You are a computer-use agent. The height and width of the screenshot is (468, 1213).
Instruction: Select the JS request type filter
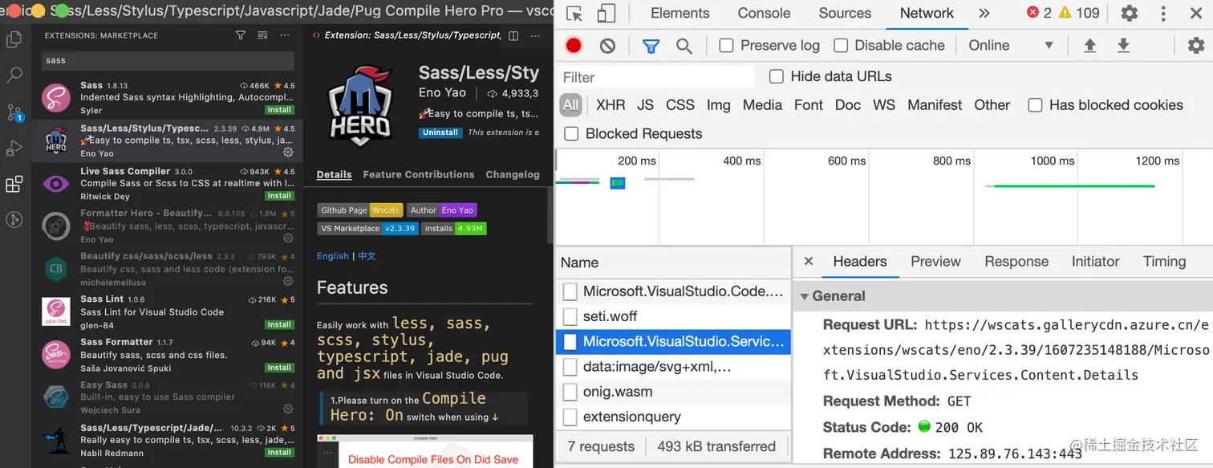pos(645,105)
